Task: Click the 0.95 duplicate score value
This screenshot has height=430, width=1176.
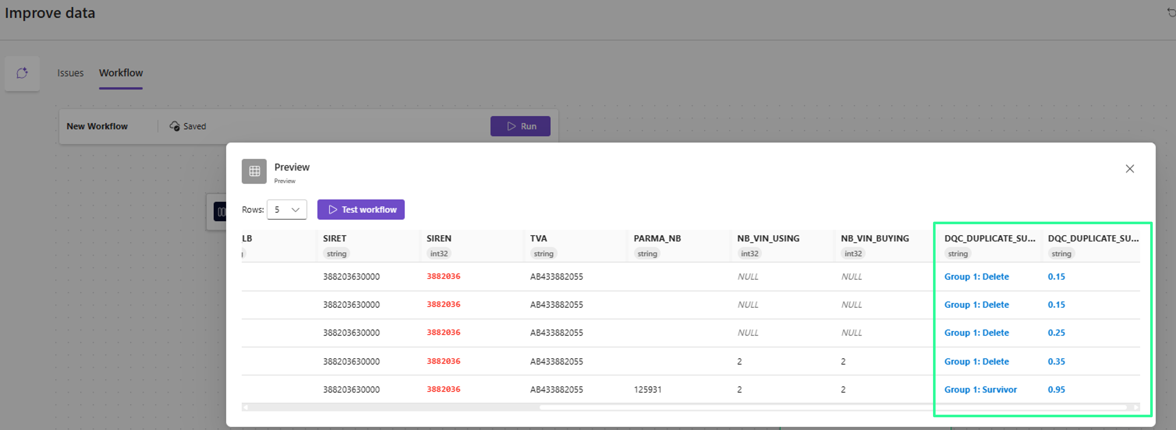Action: [1056, 390]
